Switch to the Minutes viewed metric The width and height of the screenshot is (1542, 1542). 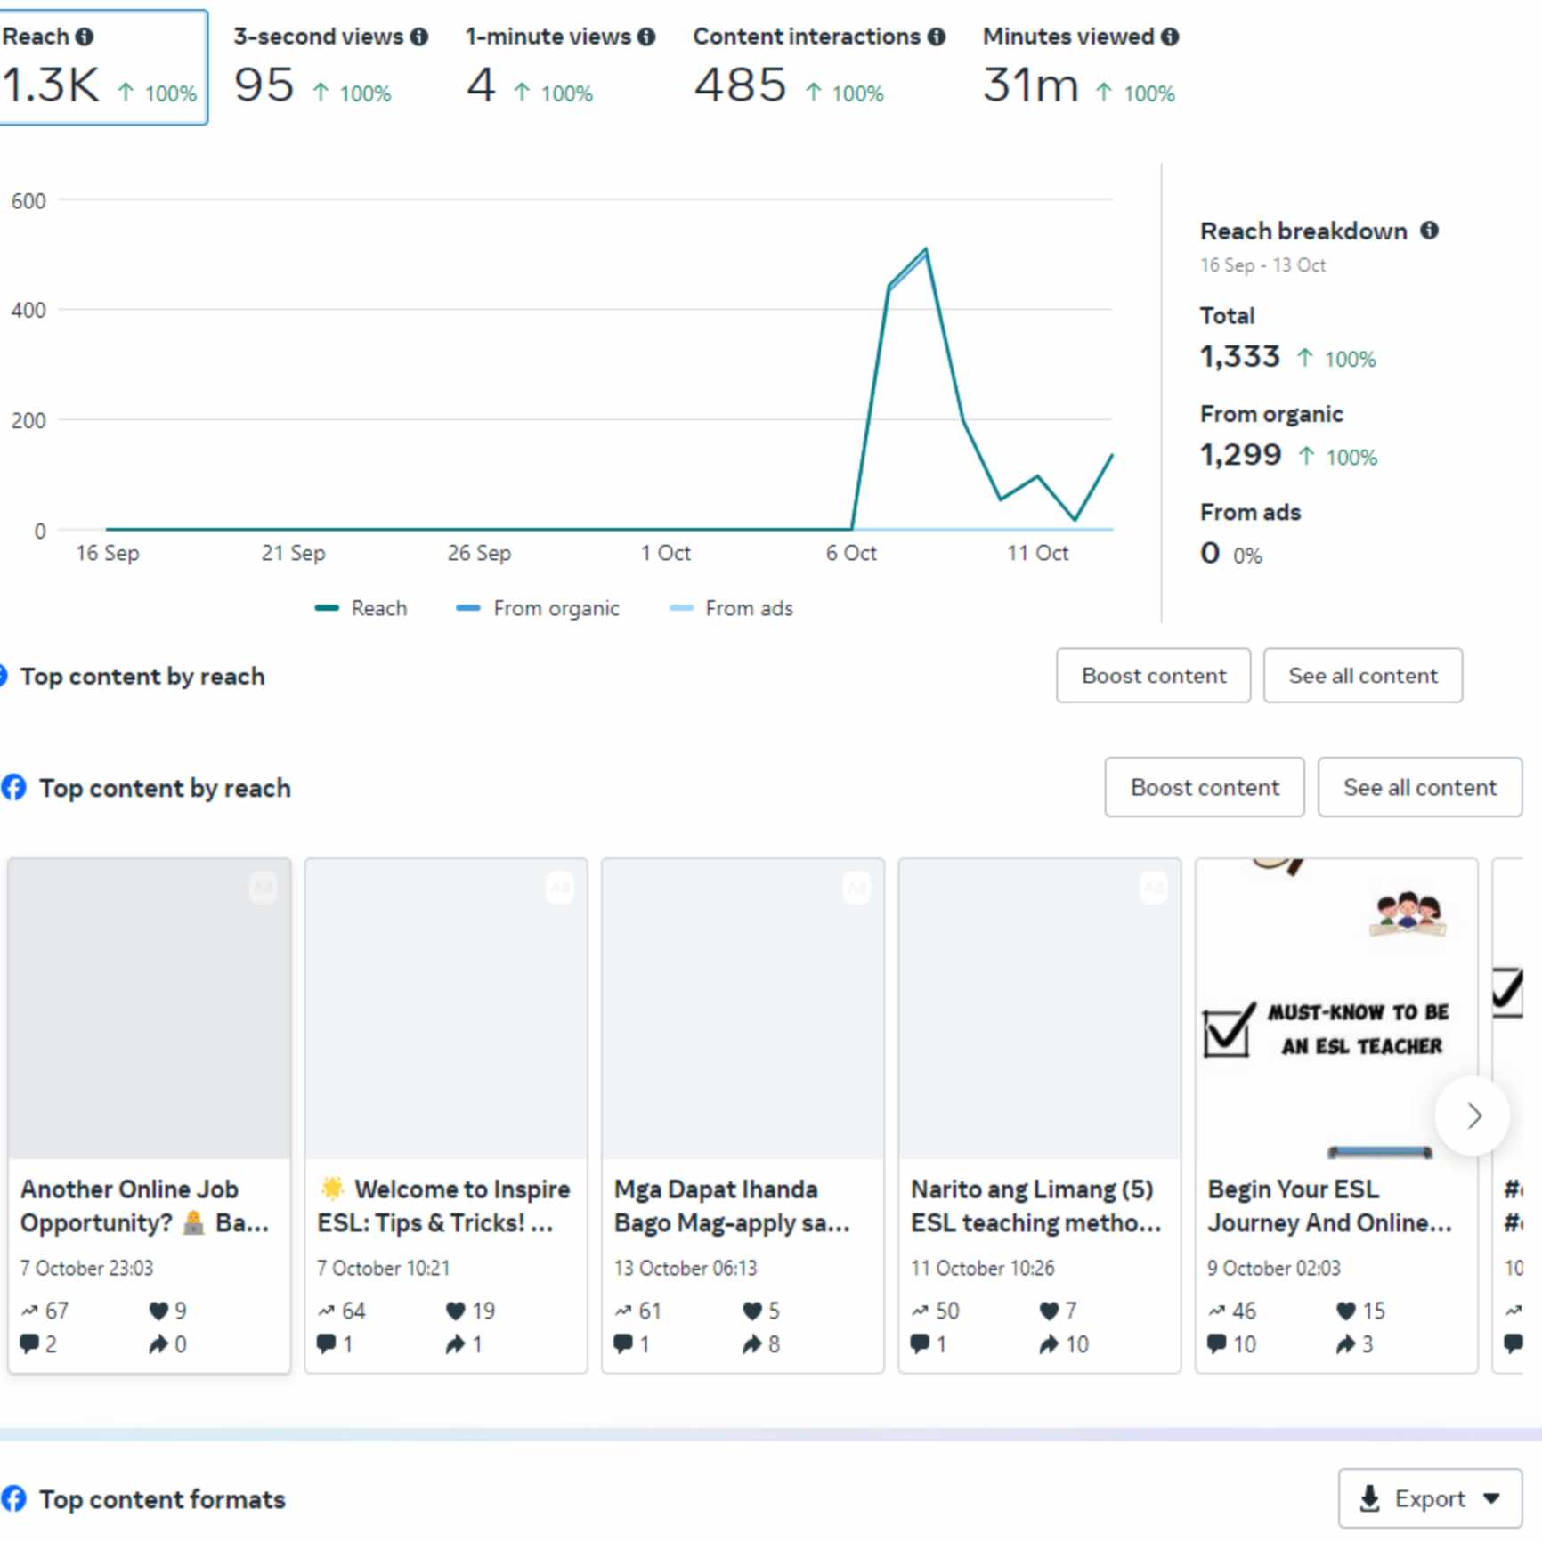1079,68
